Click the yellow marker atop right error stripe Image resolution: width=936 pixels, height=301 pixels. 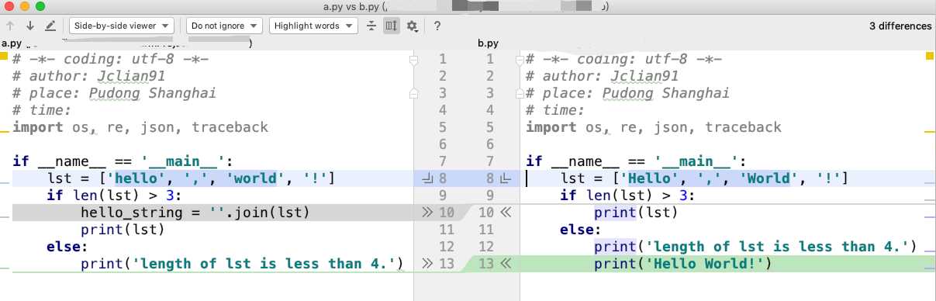[x=930, y=57]
